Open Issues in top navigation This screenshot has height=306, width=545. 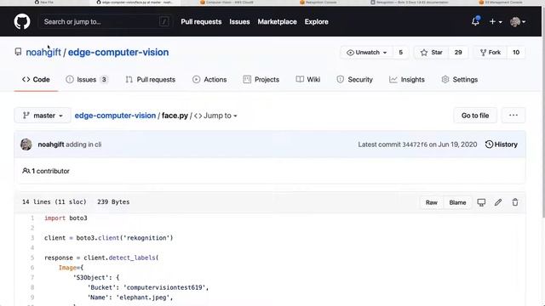(239, 21)
